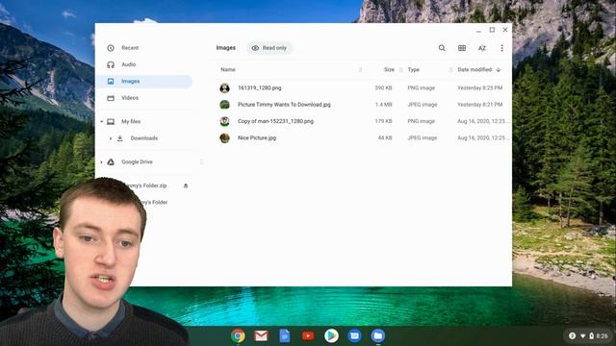Screen dimensions: 616x346
Task: Sort by Date modified column
Action: click(475, 69)
